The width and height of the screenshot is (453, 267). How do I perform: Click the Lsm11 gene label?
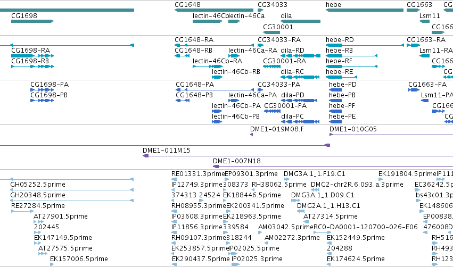pos(430,15)
